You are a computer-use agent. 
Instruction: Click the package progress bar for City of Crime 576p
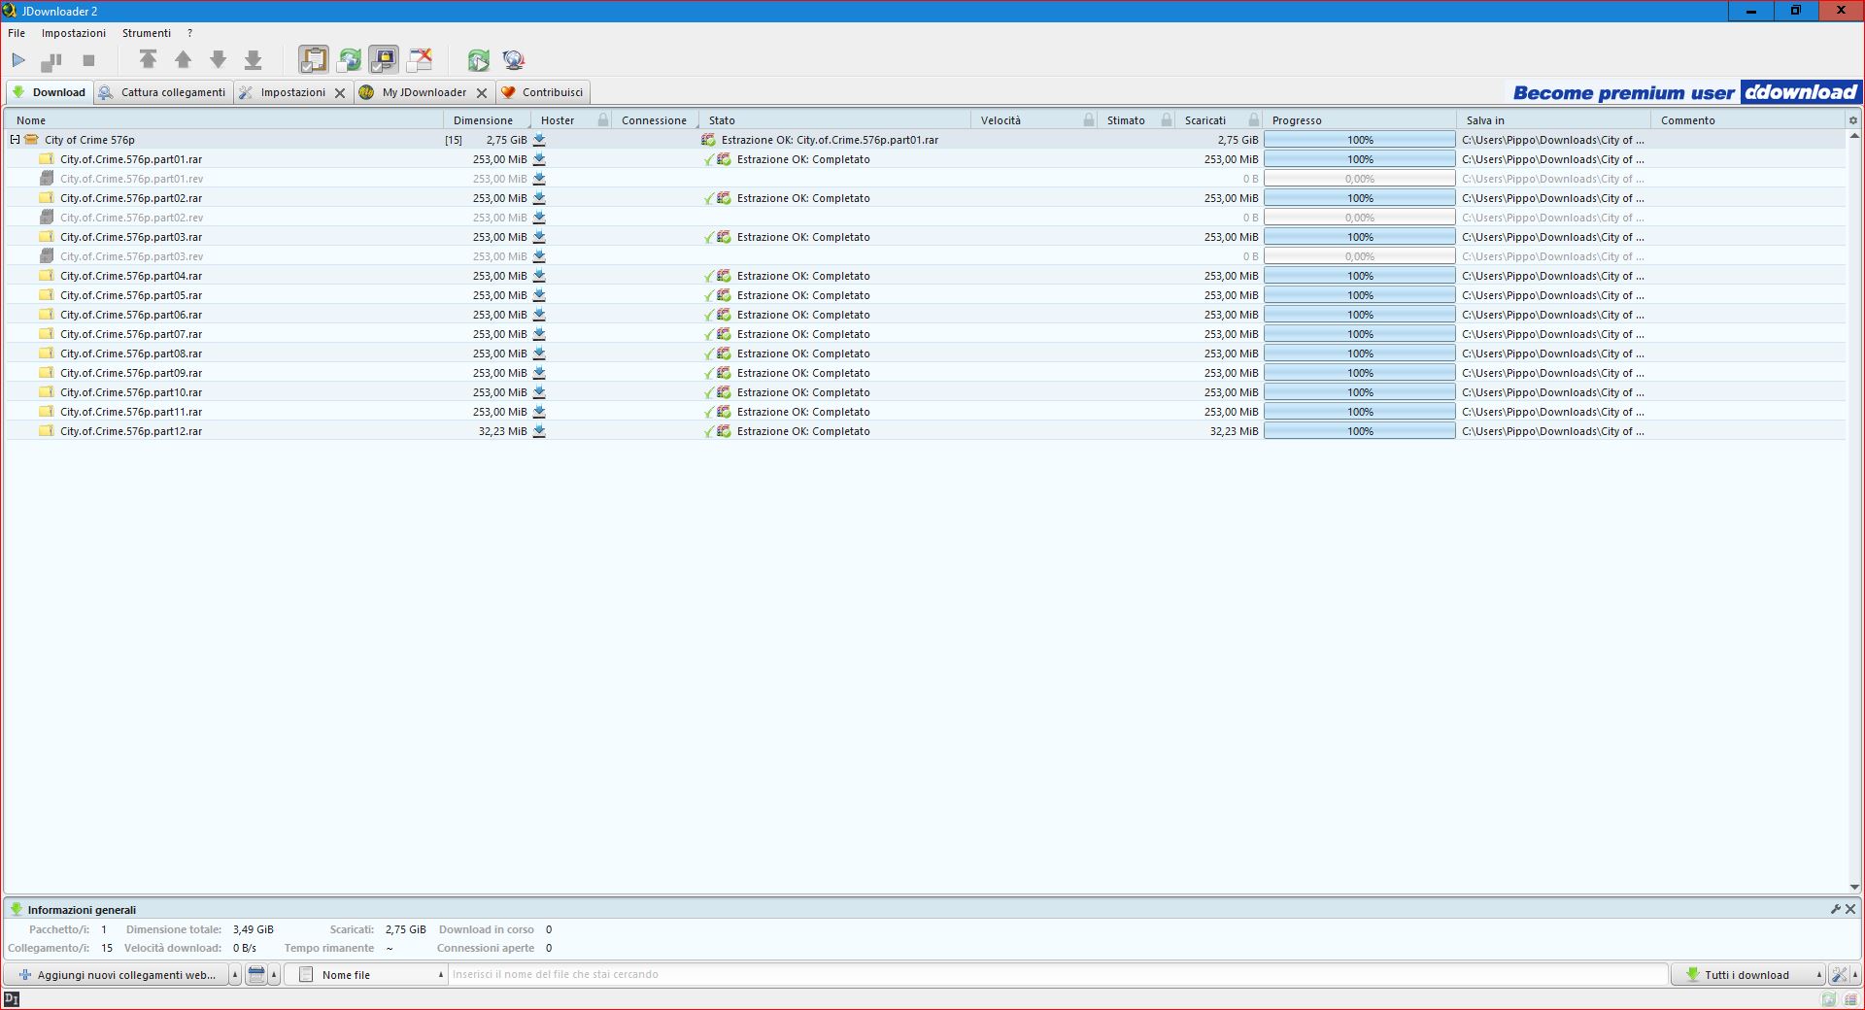click(1359, 140)
